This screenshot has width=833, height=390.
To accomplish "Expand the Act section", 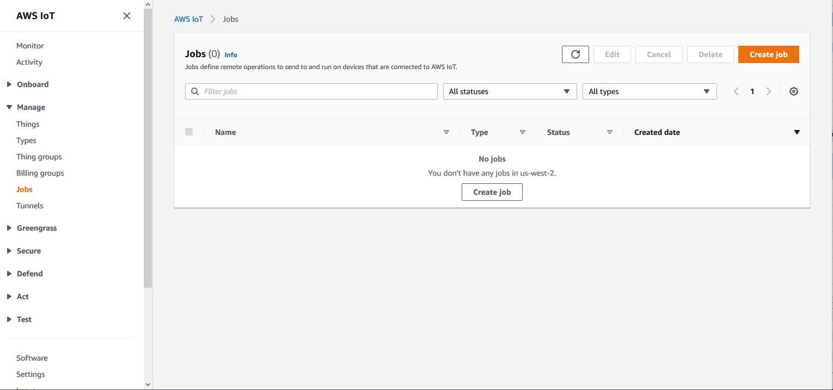I will (9, 296).
